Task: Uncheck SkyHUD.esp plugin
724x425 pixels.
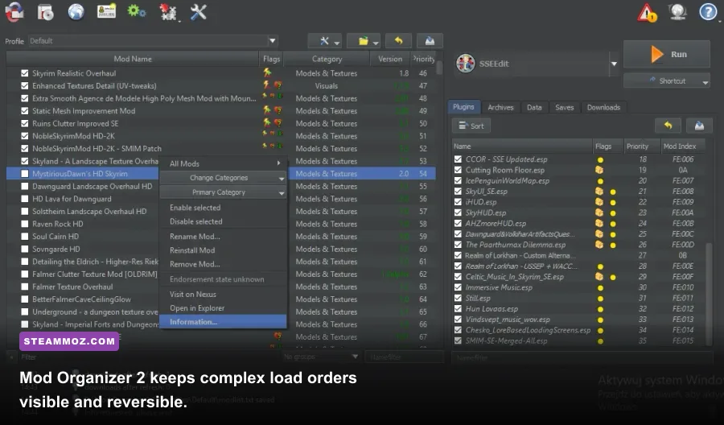Action: pos(458,212)
